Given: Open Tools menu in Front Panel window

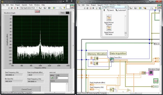Looking at the screenshot, I should tap(31, 5).
